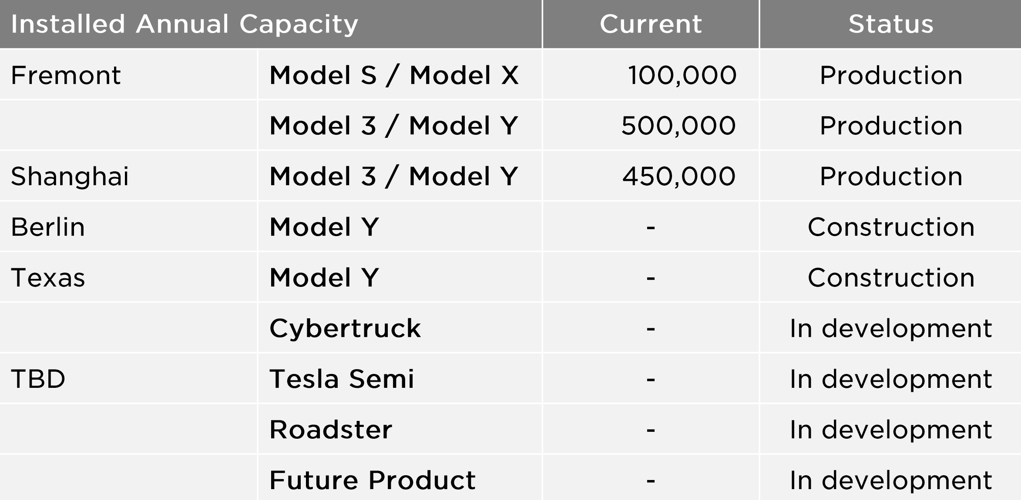Image resolution: width=1021 pixels, height=500 pixels.
Task: Click the Cybertruck product cell
Action: [x=345, y=328]
